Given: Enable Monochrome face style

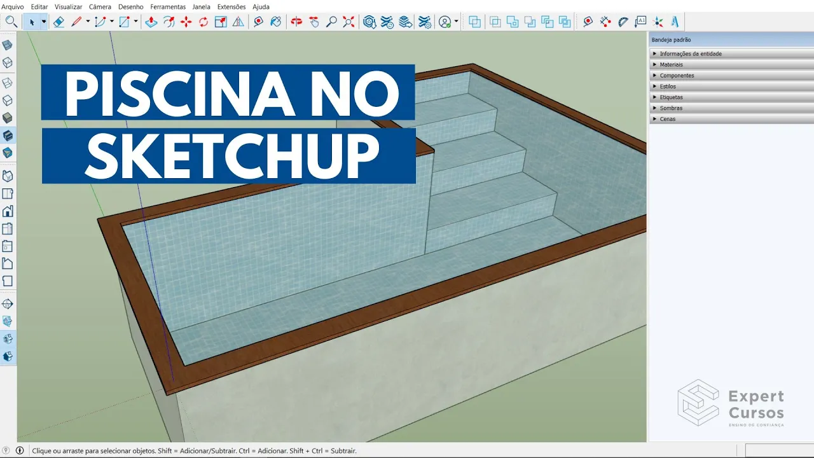Looking at the screenshot, I should tap(8, 153).
